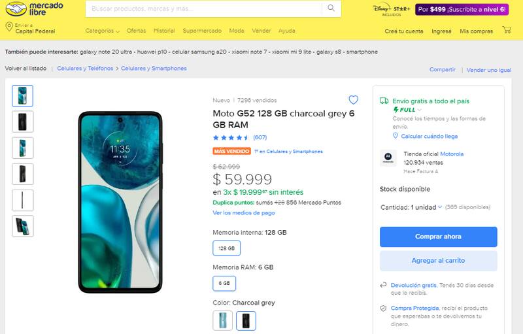Click the Disney Star+ promotion icon

point(391,9)
